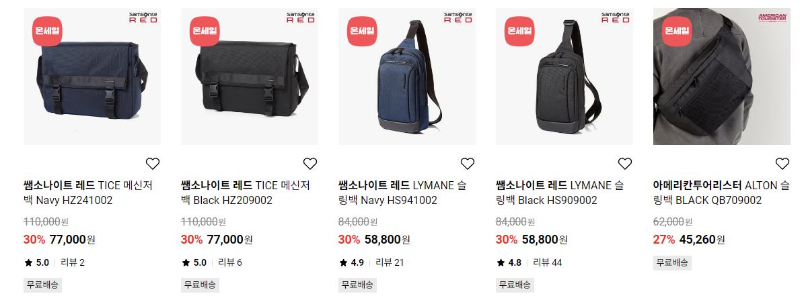Click the 온세일 badge on black messenger bag
Image resolution: width=804 pixels, height=302 pixels.
(205, 32)
